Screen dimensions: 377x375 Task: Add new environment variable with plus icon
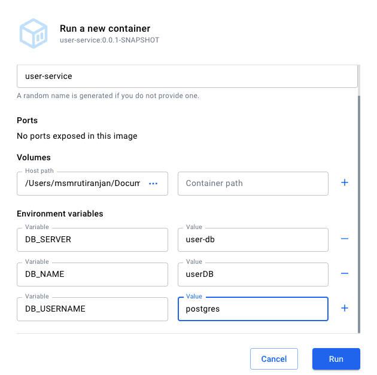[344, 308]
